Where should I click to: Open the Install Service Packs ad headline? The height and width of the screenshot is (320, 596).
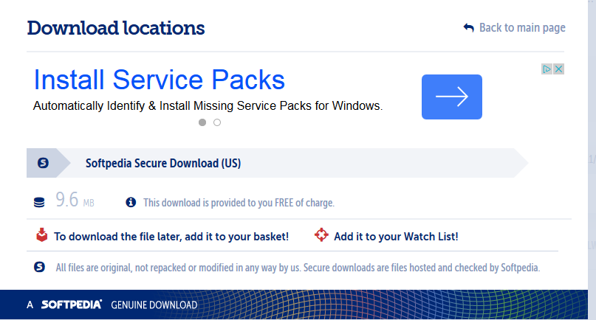[x=160, y=80]
